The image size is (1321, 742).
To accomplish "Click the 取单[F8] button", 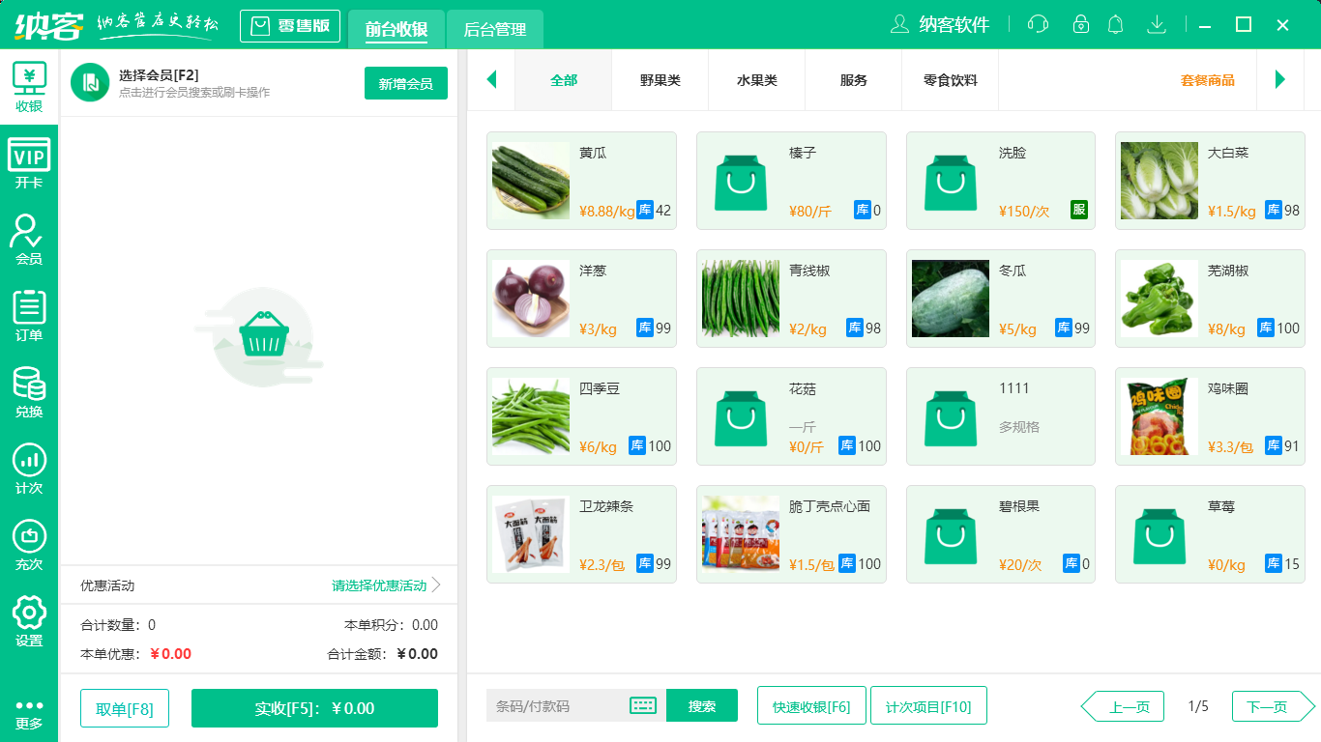I will coord(125,708).
